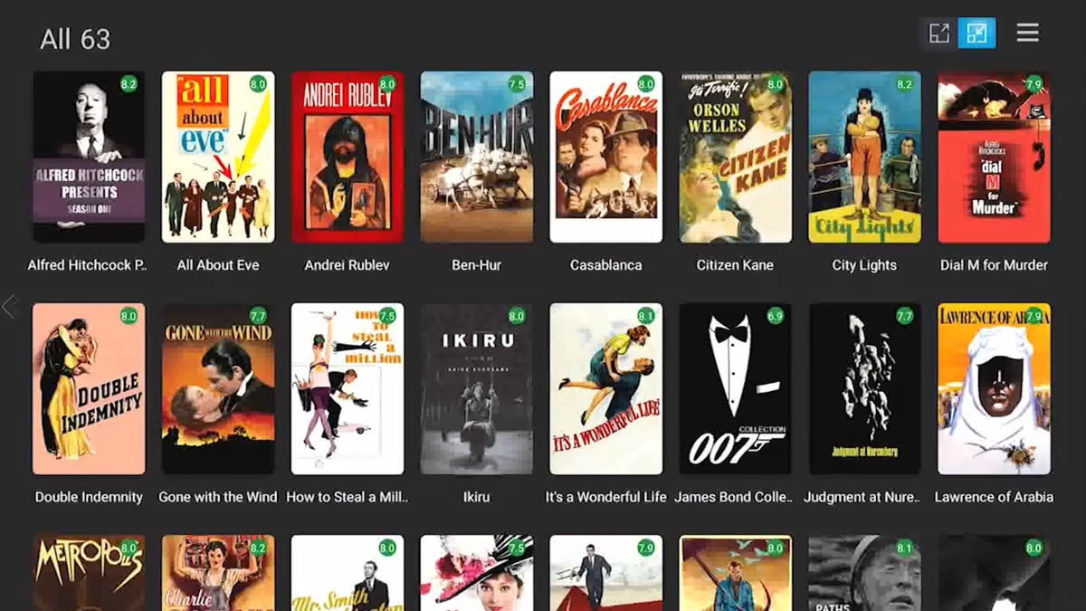1086x611 pixels.
Task: Click the 'Casablanca' title text
Action: (606, 265)
